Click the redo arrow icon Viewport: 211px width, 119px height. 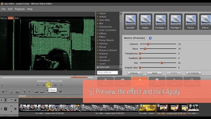point(30,92)
